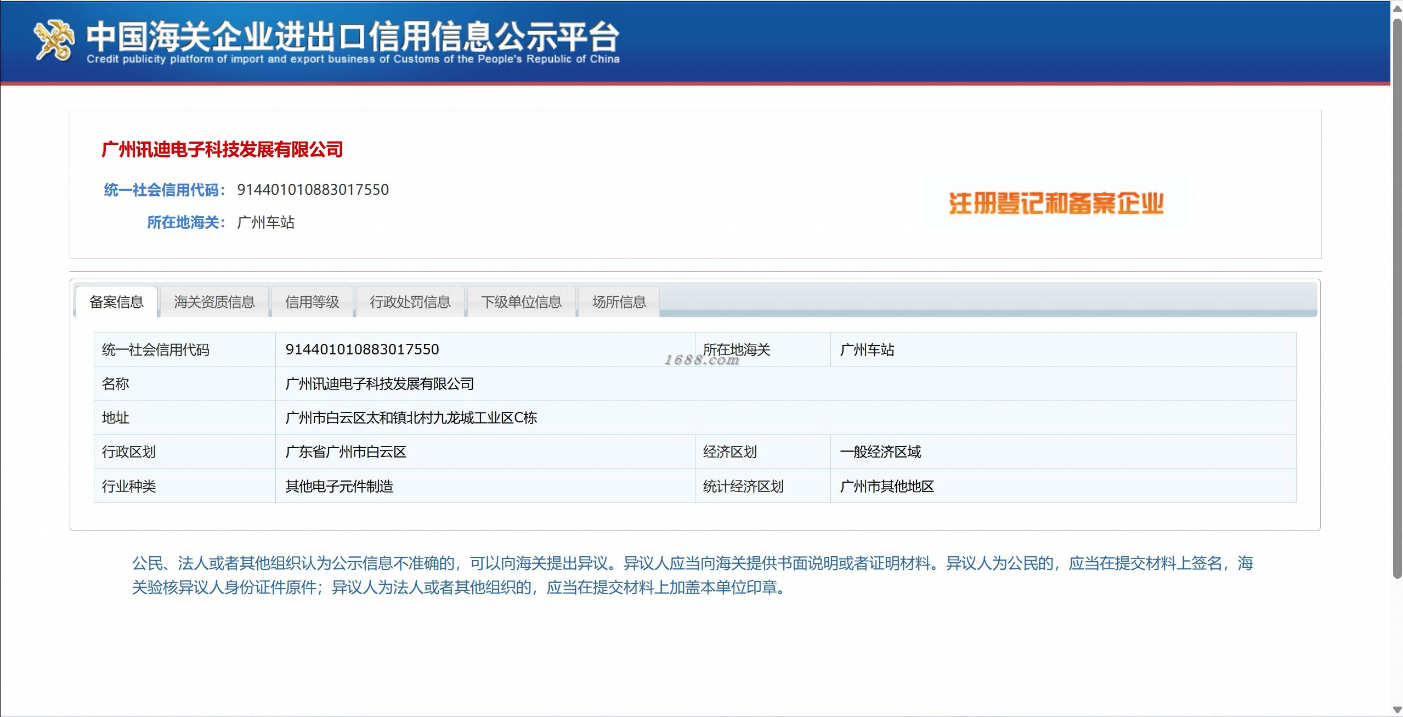Switch to the 下级单位信息 tab

(x=521, y=302)
